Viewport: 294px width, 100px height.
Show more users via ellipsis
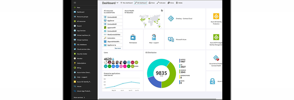(136, 66)
